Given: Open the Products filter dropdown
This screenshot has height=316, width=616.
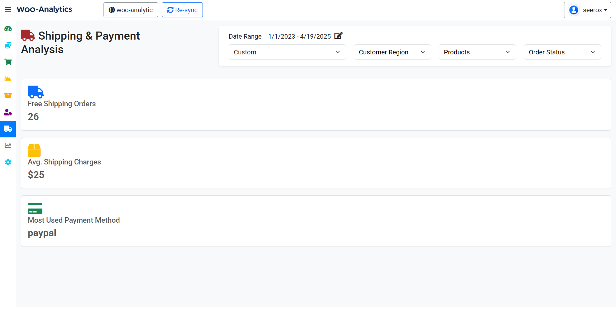Looking at the screenshot, I should (x=477, y=52).
